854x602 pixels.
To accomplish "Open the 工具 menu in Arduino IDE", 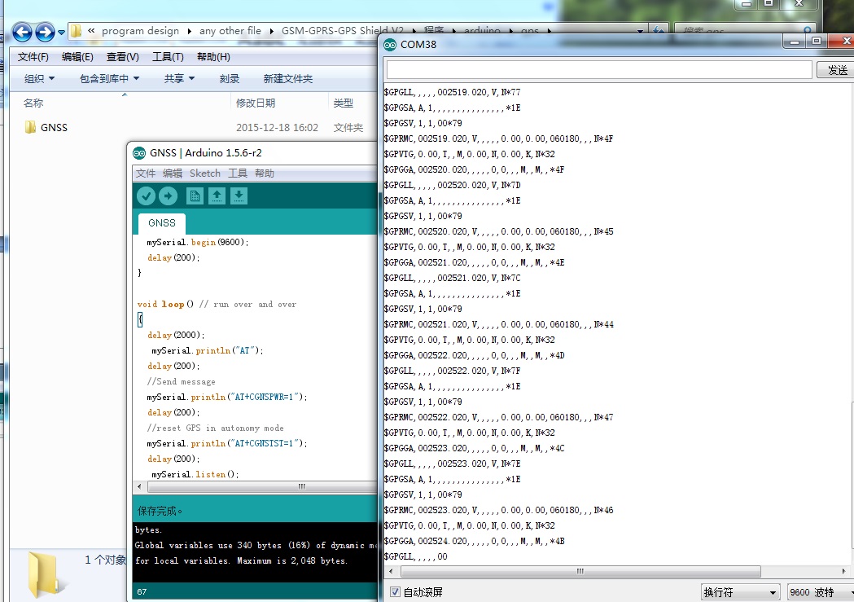I will (238, 174).
